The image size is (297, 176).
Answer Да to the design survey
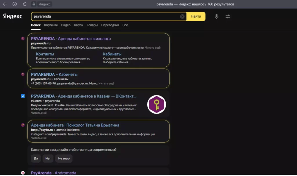36,158
